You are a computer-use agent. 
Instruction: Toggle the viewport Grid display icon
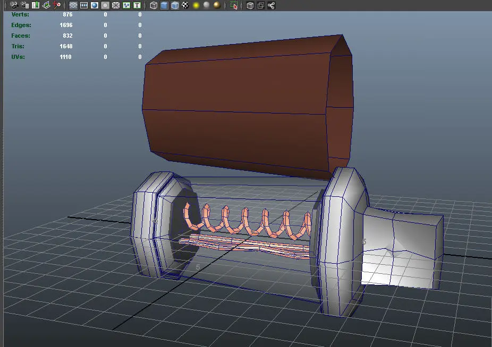click(x=73, y=5)
